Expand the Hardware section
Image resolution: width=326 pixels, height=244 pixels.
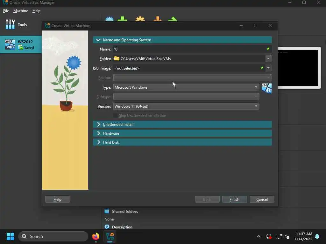[182, 133]
